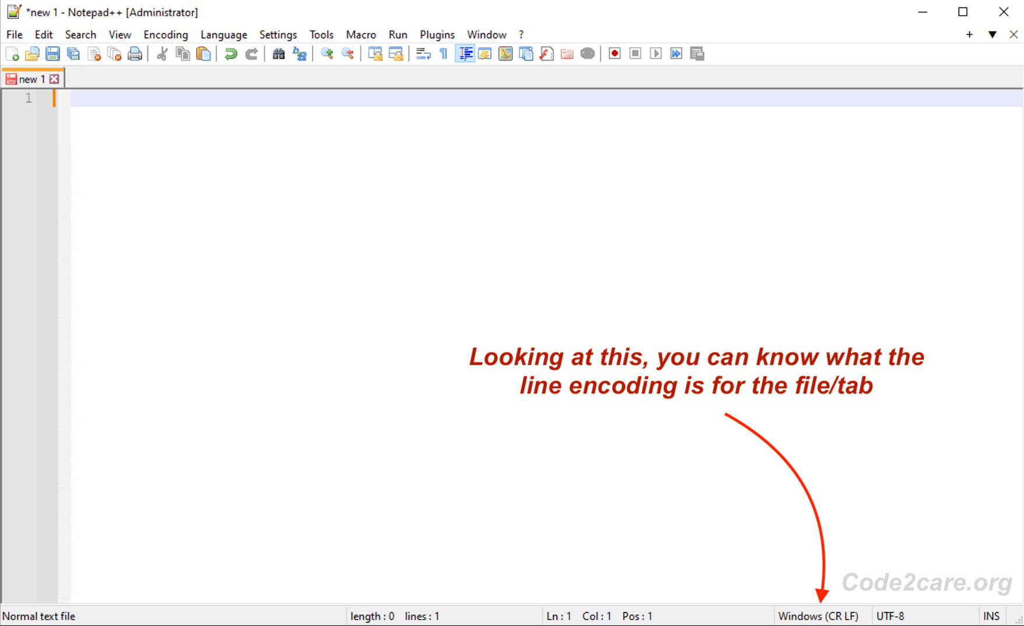
Task: Open the Print dialog
Action: 135,53
